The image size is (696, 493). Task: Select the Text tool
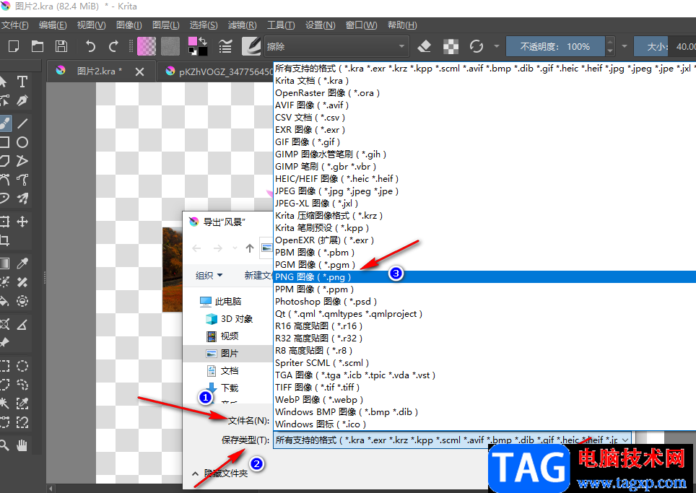click(22, 82)
